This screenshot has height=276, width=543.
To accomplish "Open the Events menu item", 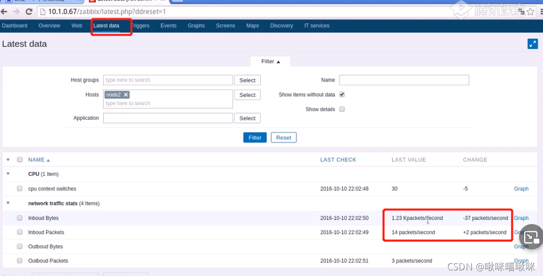I will [168, 25].
